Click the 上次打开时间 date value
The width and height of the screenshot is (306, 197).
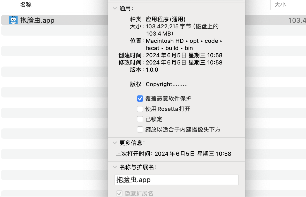coord(193,154)
